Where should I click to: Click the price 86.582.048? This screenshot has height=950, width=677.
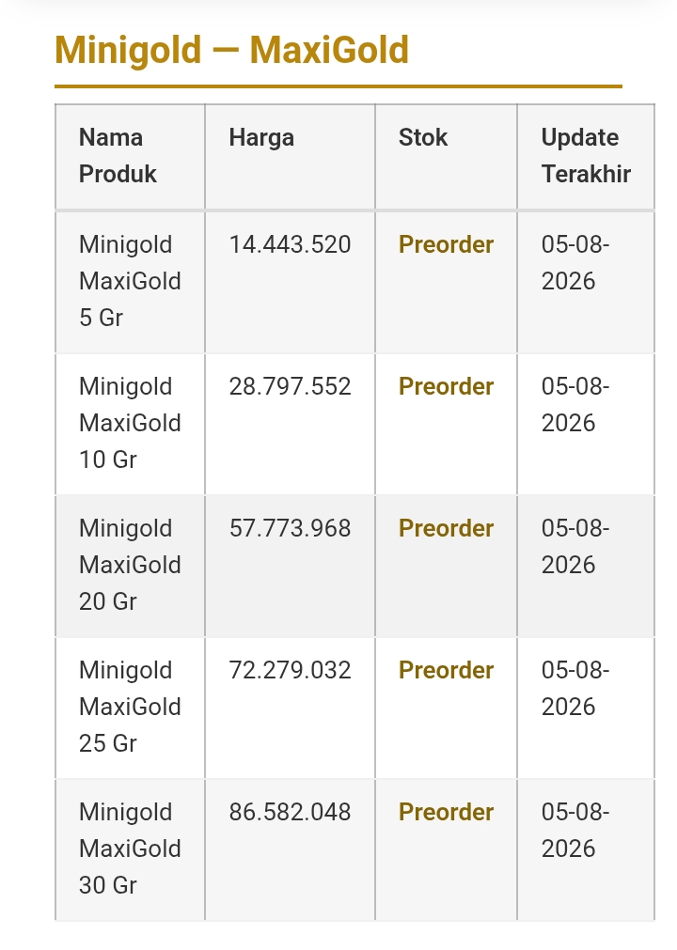pyautogui.click(x=290, y=812)
